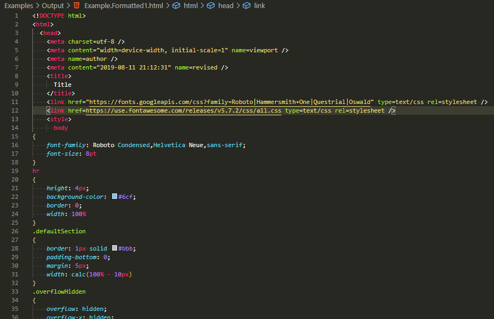This screenshot has width=494, height=319.
Task: Click the viewport meta tag on line 5
Action: coord(162,50)
